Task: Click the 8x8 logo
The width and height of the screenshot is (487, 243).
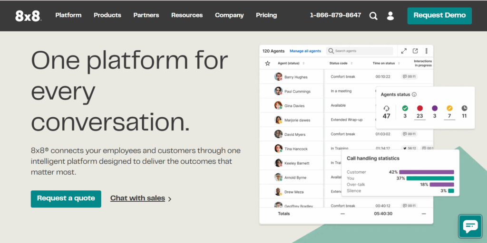Action: point(28,16)
